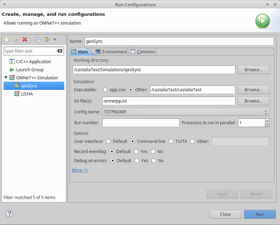The width and height of the screenshot is (280, 225).
Task: Click the Duplicate launch configuration icon
Action: tap(16, 39)
